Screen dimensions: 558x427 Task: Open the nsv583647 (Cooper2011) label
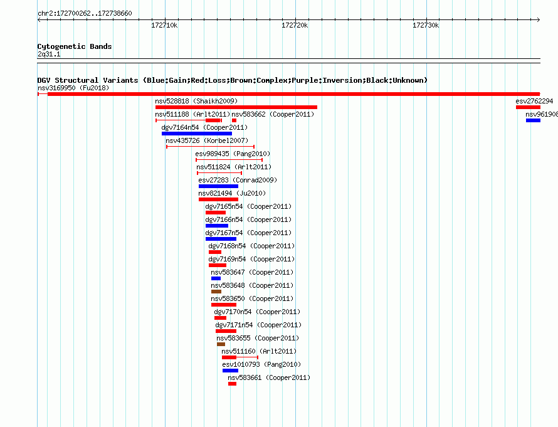252,272
